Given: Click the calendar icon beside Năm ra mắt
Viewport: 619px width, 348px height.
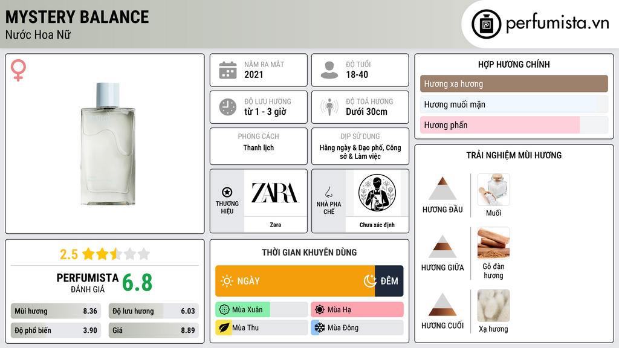Looking at the screenshot, I should (228, 70).
